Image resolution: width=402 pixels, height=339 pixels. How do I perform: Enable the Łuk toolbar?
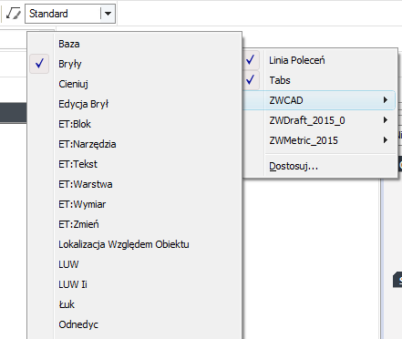[135, 304]
